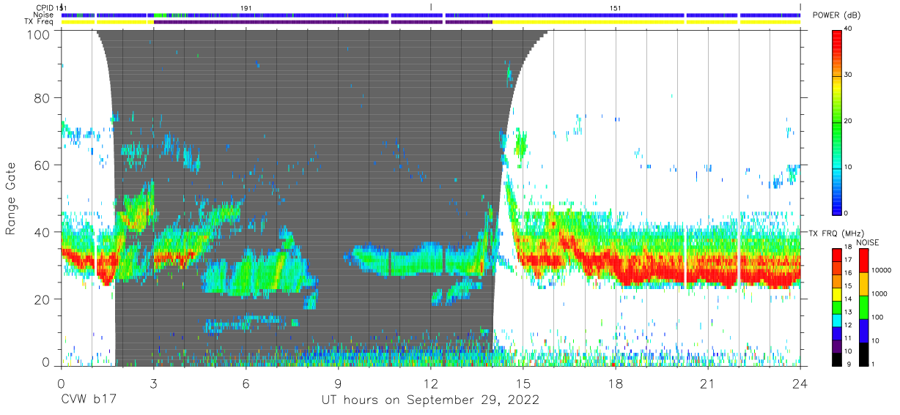900x415 pixels.
Task: Click x-axis tick label '18'
Action: (x=616, y=383)
